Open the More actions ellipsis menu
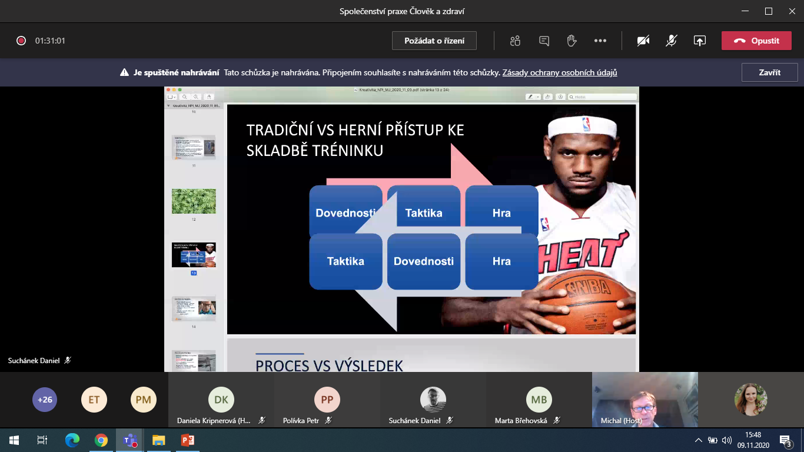804x452 pixels. (x=600, y=41)
